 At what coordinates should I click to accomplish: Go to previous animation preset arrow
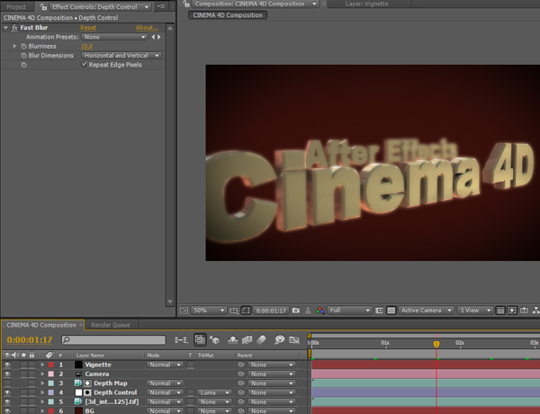coord(153,37)
